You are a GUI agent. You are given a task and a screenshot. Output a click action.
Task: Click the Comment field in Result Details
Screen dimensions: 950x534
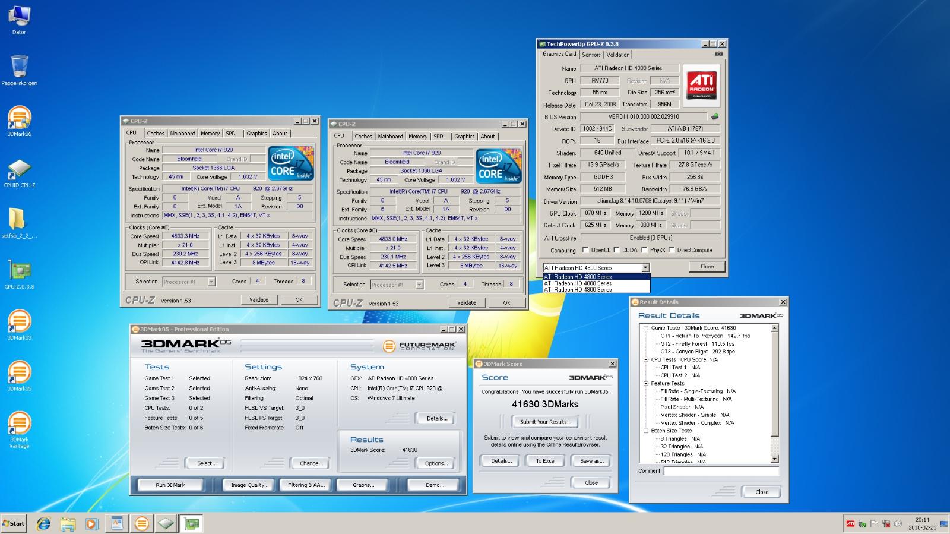pos(721,471)
